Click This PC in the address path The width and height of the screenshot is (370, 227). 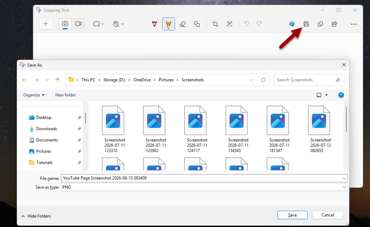(88, 80)
